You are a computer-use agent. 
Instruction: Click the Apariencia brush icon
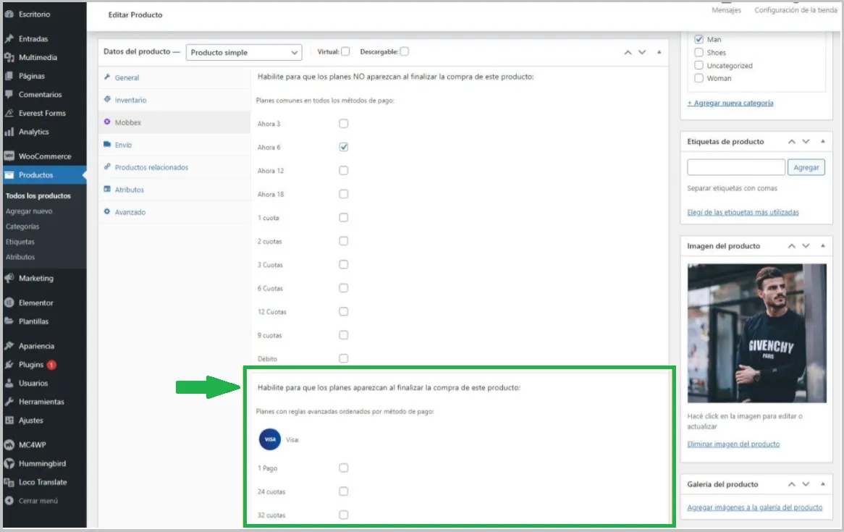click(9, 346)
